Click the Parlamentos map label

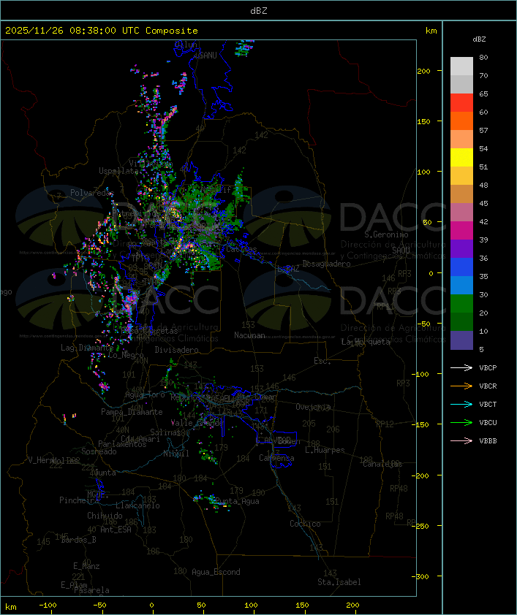[x=122, y=444]
